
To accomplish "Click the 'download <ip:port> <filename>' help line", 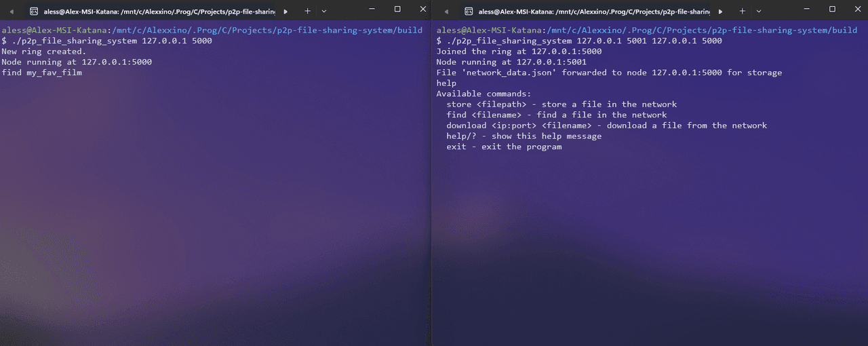I will (x=607, y=126).
